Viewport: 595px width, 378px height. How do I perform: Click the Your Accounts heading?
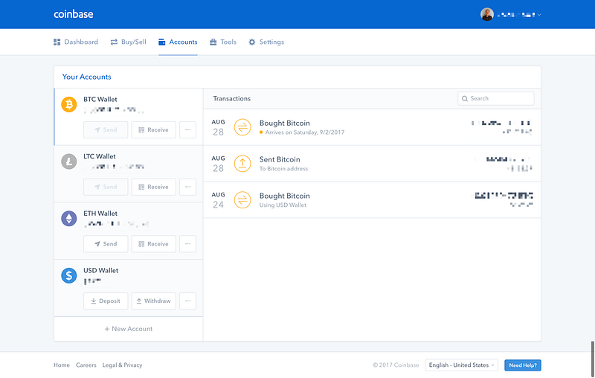[86, 77]
